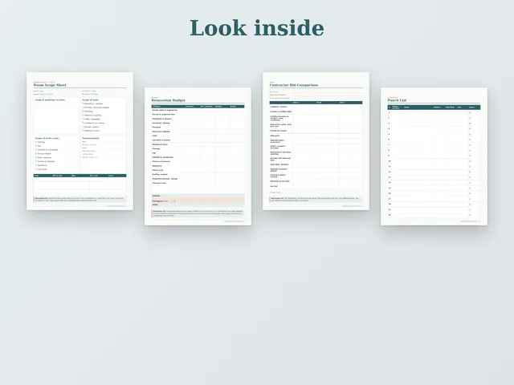
Task: Click the Subtotal row in Renovation Budget
Action: tap(198, 196)
